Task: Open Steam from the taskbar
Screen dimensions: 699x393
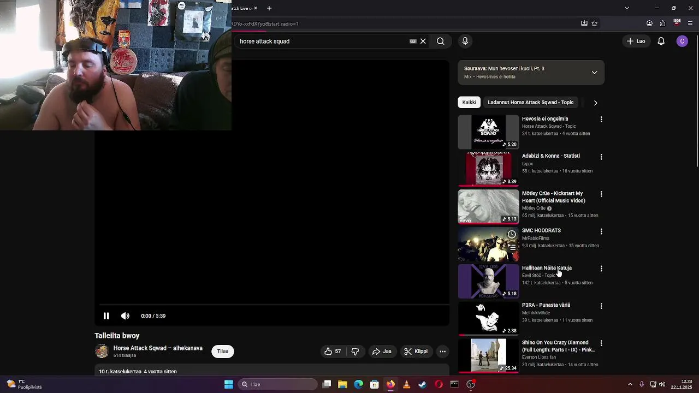Action: point(422,384)
